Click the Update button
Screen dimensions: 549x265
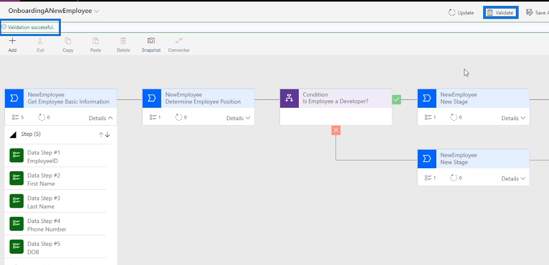pos(461,12)
